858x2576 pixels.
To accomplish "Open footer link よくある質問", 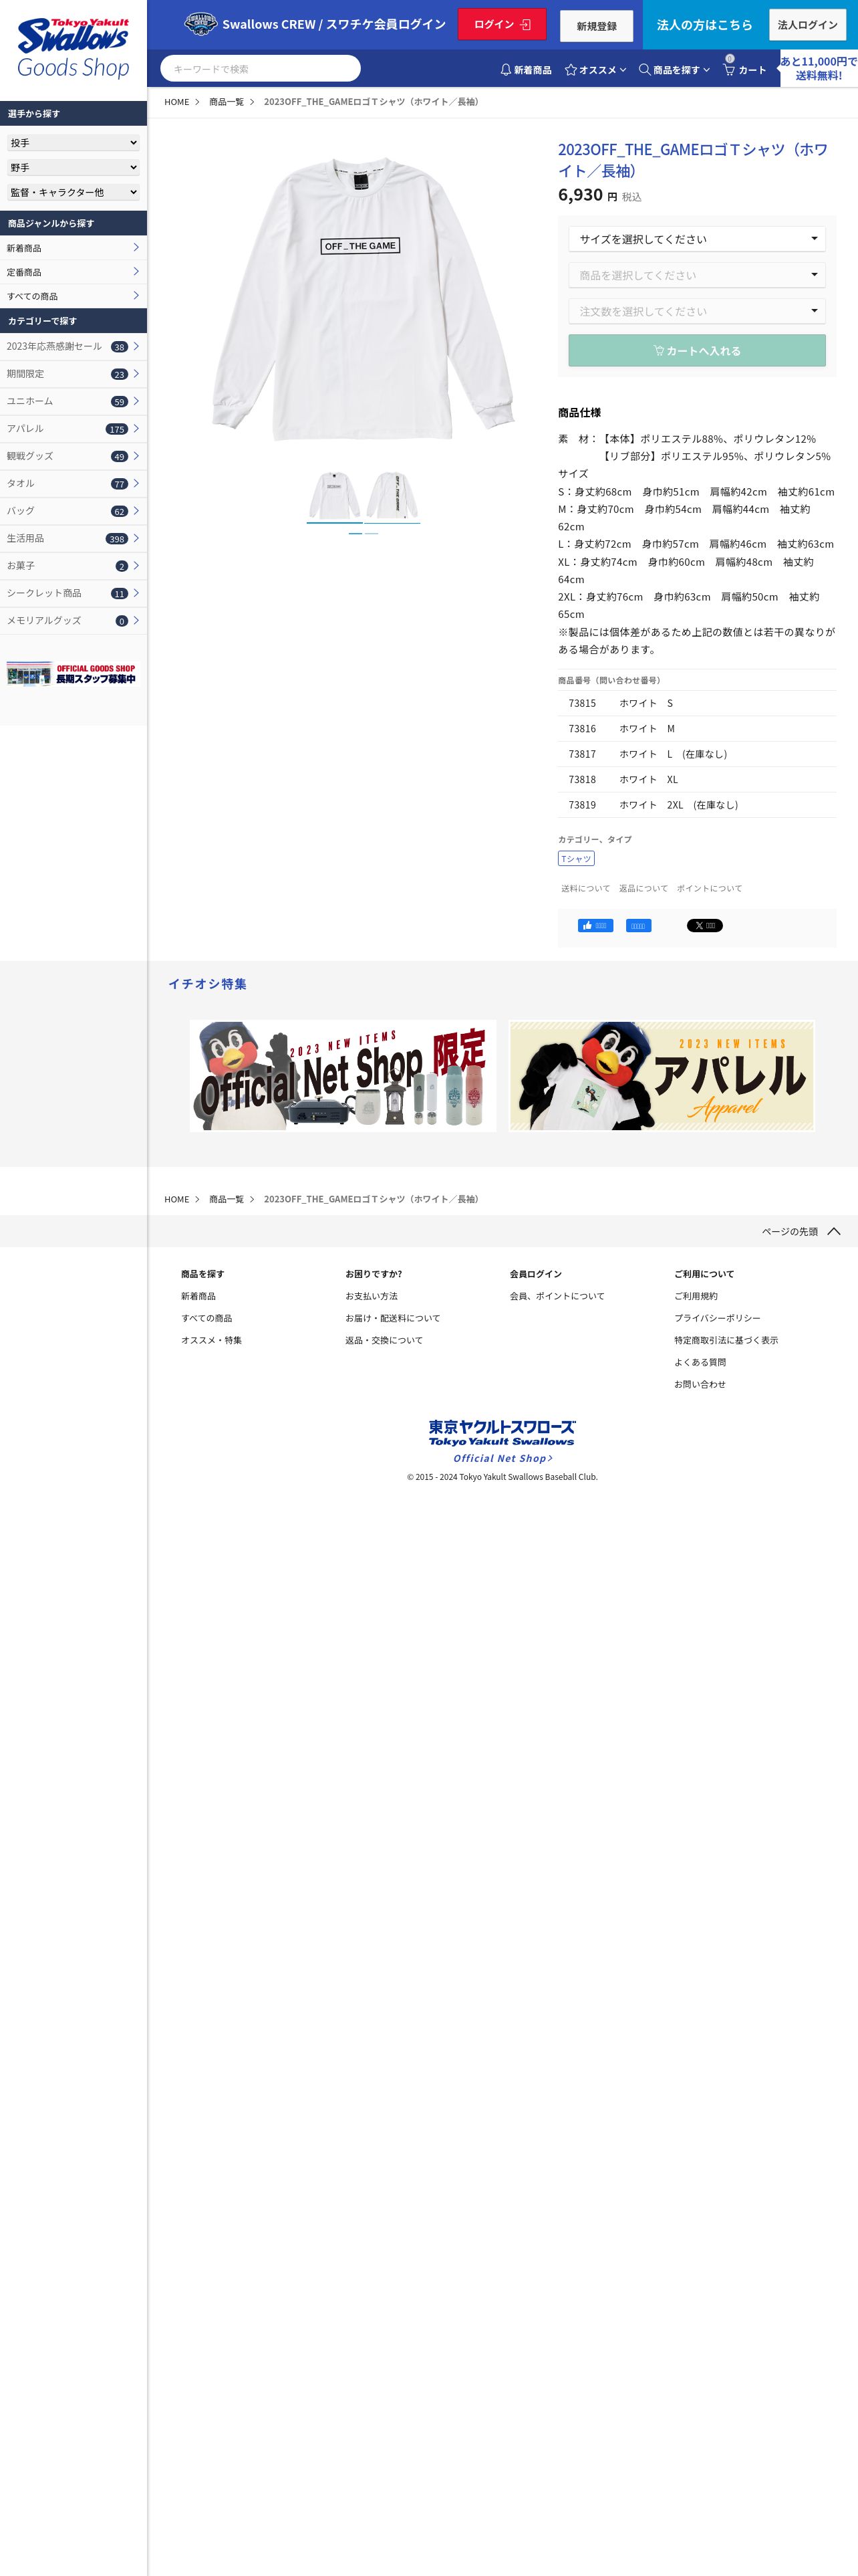I will coord(700,1362).
